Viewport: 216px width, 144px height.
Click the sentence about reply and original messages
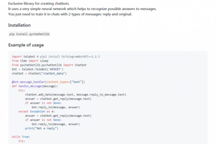pos(70,14)
